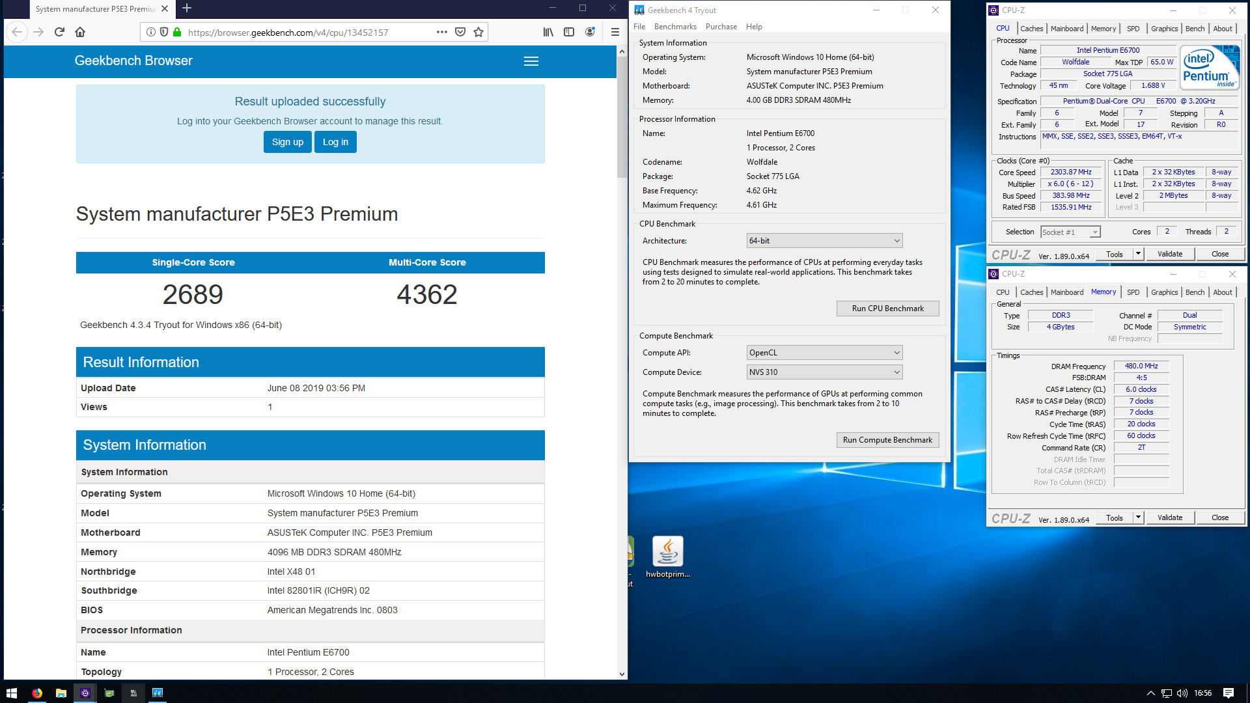Screen dimensions: 1250x703
Task: Open the Architecture 64-bit dropdown
Action: (824, 241)
